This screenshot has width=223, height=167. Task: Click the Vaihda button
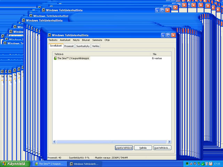coord(143,148)
